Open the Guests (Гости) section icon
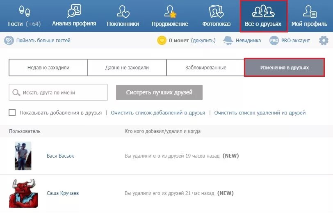The image size is (333, 213). pos(25,11)
